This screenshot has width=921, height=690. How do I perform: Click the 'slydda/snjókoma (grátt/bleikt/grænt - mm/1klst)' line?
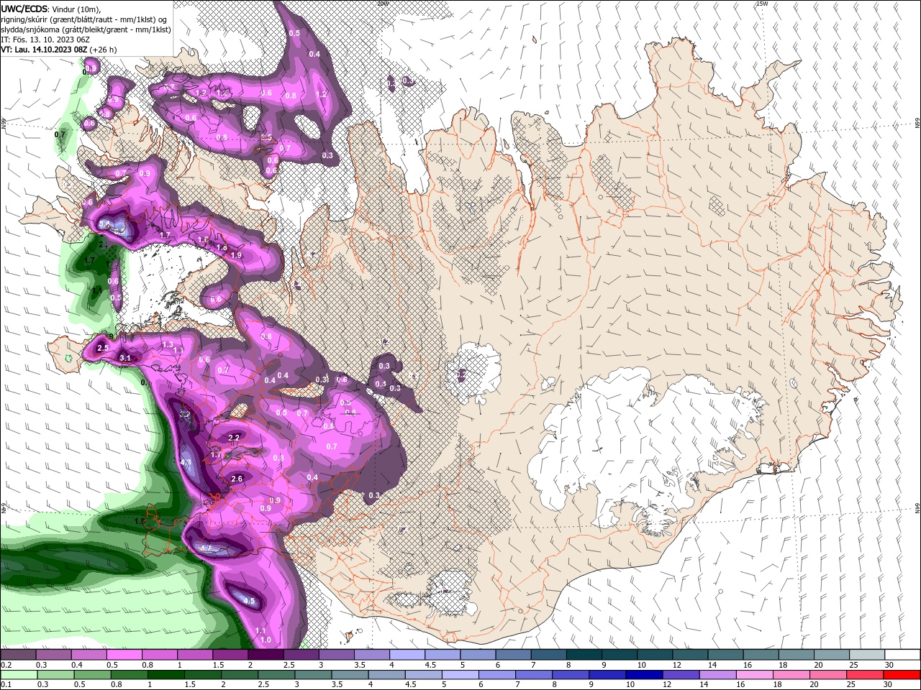86,29
